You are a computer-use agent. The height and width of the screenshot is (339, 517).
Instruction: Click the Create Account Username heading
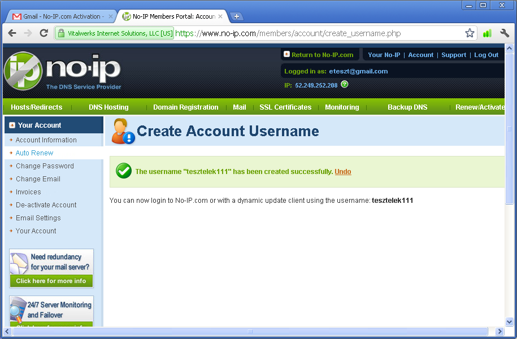(x=228, y=131)
